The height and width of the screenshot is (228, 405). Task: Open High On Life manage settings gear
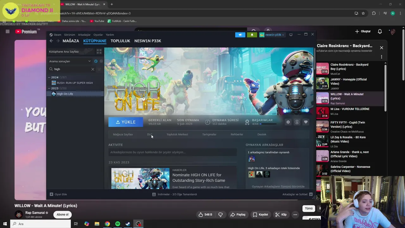[288, 122]
